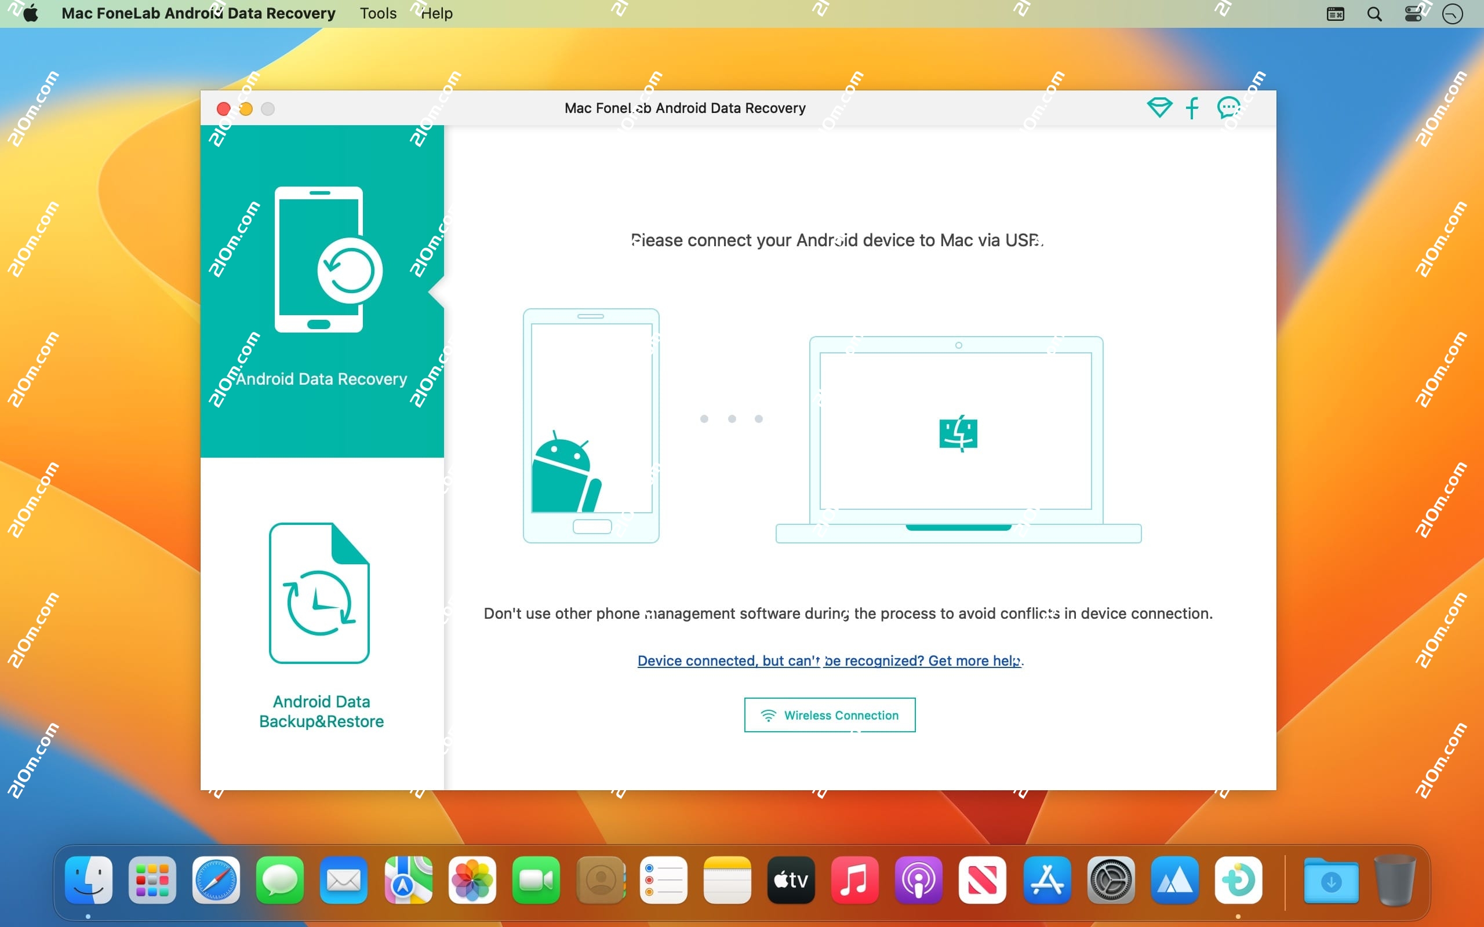The width and height of the screenshot is (1484, 927).
Task: Open the Facebook share icon
Action: [x=1192, y=108]
